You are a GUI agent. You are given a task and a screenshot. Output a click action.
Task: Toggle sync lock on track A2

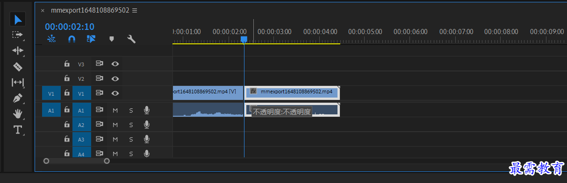[x=99, y=125]
